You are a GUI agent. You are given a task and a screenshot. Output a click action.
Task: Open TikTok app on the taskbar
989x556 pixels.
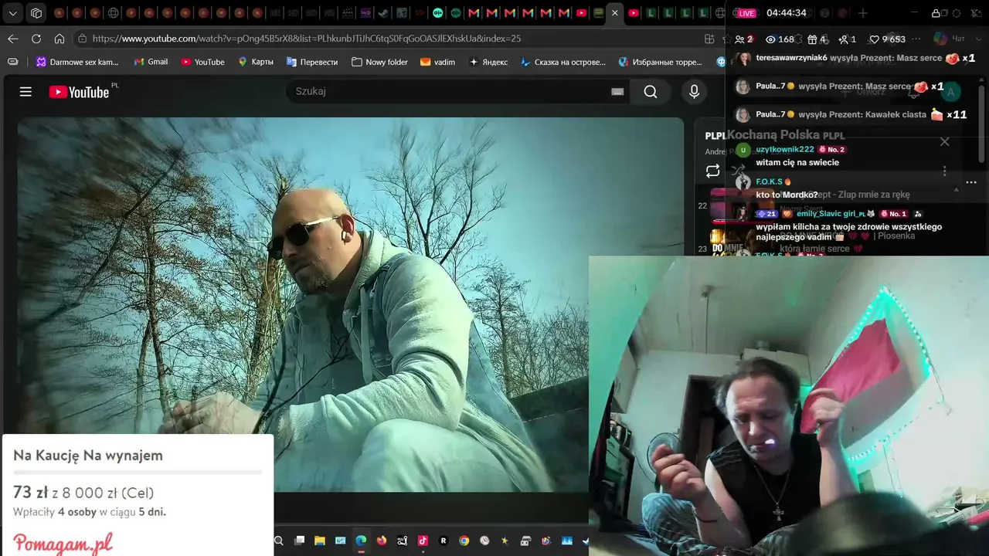click(423, 541)
